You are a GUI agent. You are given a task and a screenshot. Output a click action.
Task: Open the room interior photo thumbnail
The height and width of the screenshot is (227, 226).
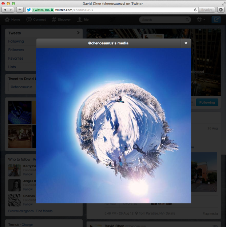[20, 136]
